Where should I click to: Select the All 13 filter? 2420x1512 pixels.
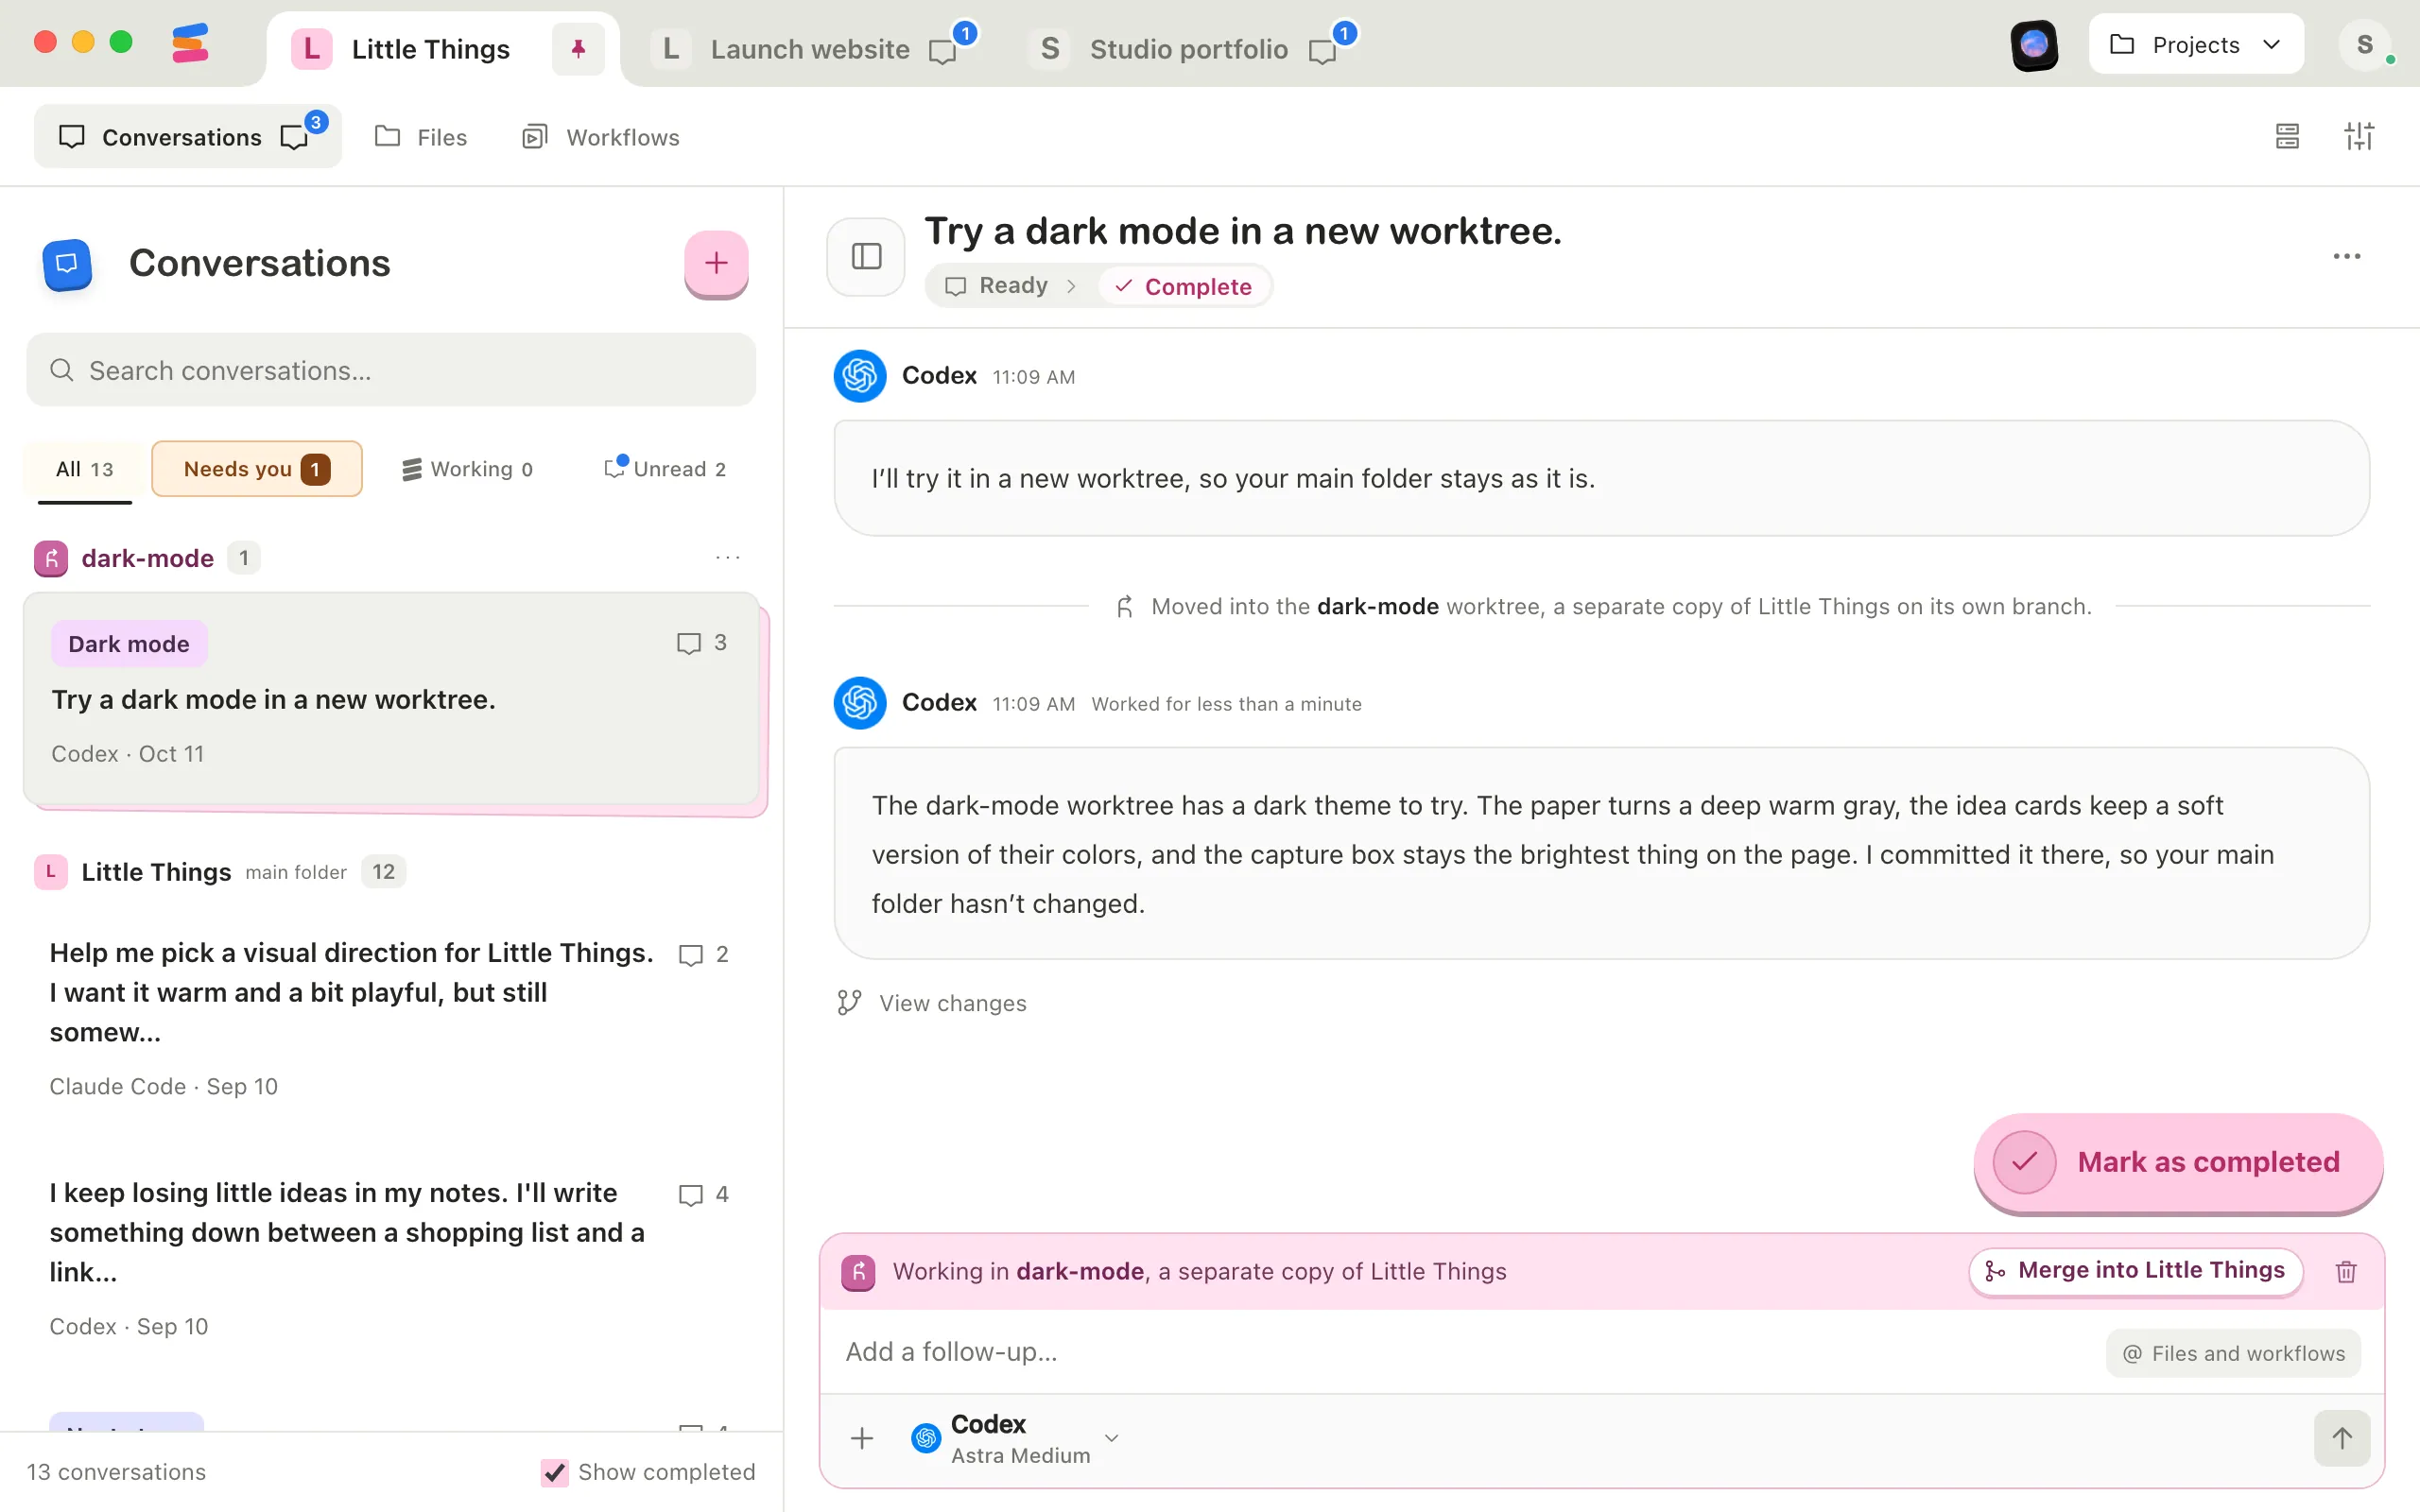[85, 469]
